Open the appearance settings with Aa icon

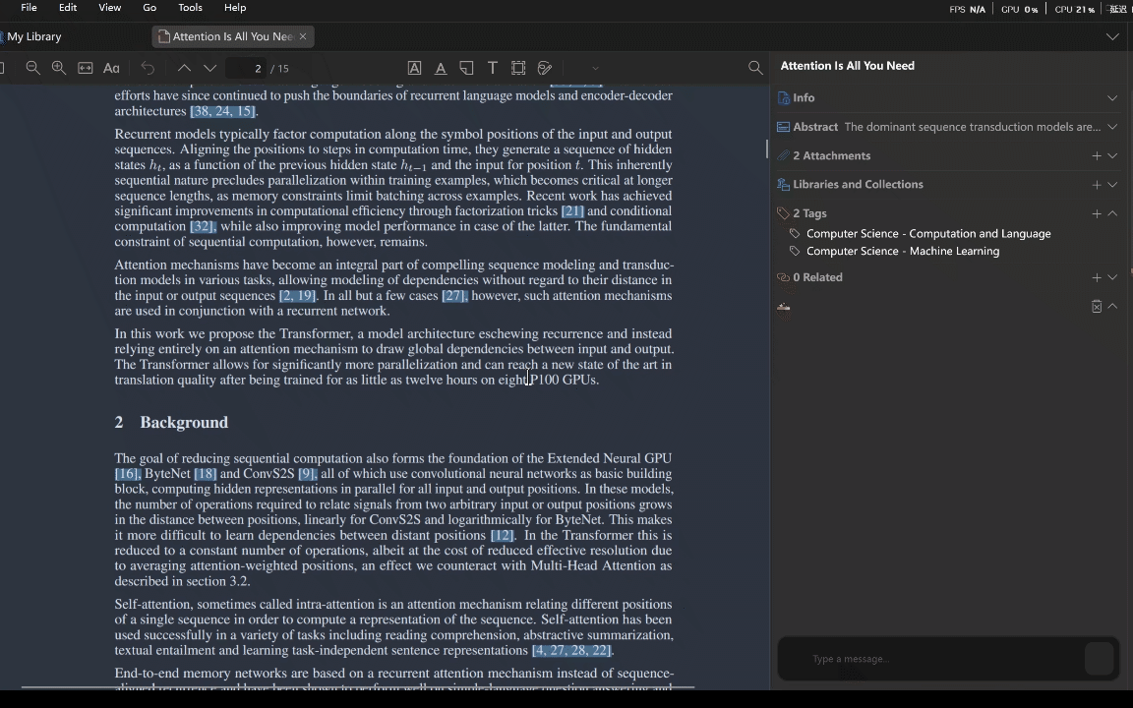[x=111, y=68]
